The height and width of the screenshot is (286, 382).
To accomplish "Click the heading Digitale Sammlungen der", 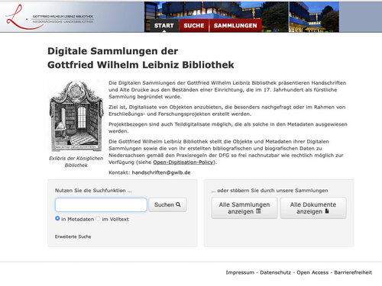I will 113,51.
